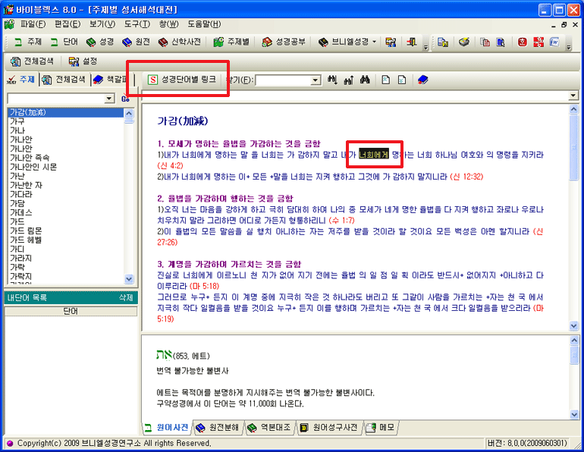The height and width of the screenshot is (452, 584).
Task: Click the 전체검색 toolbar button
Action: (32, 61)
